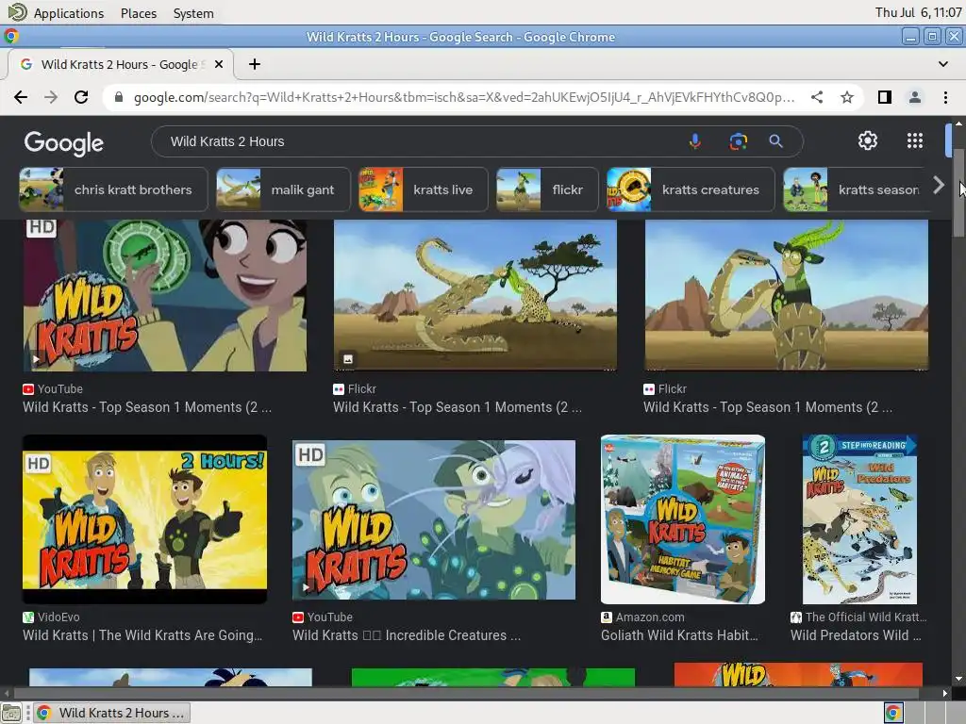Switch to Wild Kratts 2 Hours taskbar window
The image size is (966, 724).
tap(111, 713)
